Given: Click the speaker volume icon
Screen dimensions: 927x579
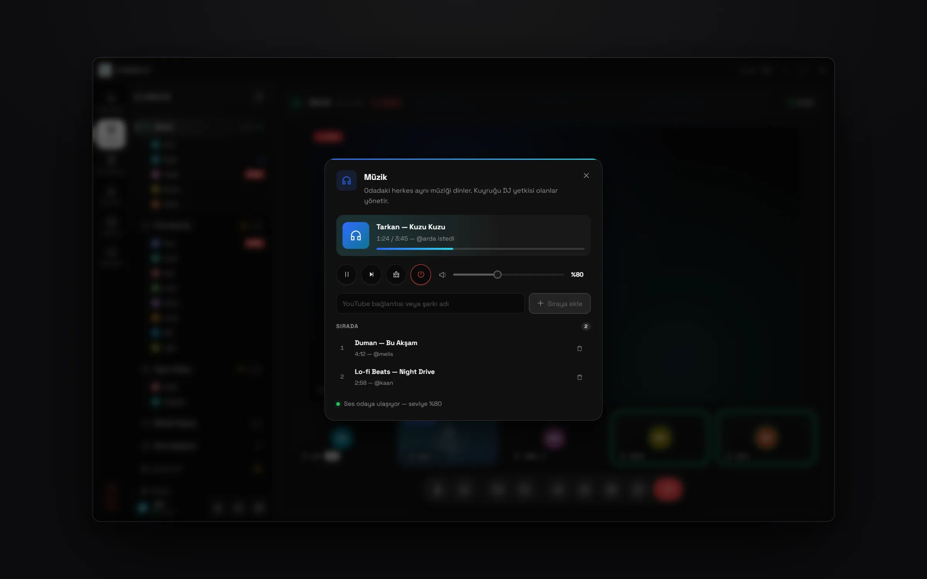Looking at the screenshot, I should point(443,274).
